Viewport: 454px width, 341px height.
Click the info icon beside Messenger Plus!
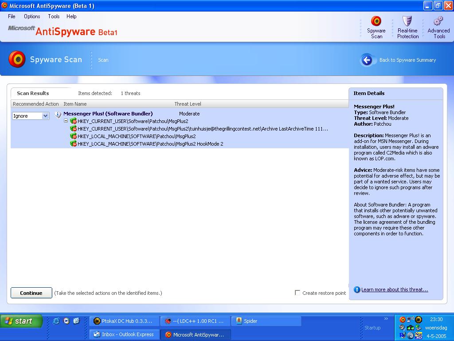[58, 114]
